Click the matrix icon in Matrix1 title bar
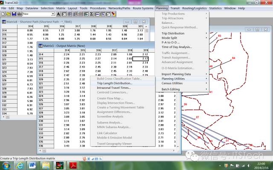 click(x=41, y=46)
